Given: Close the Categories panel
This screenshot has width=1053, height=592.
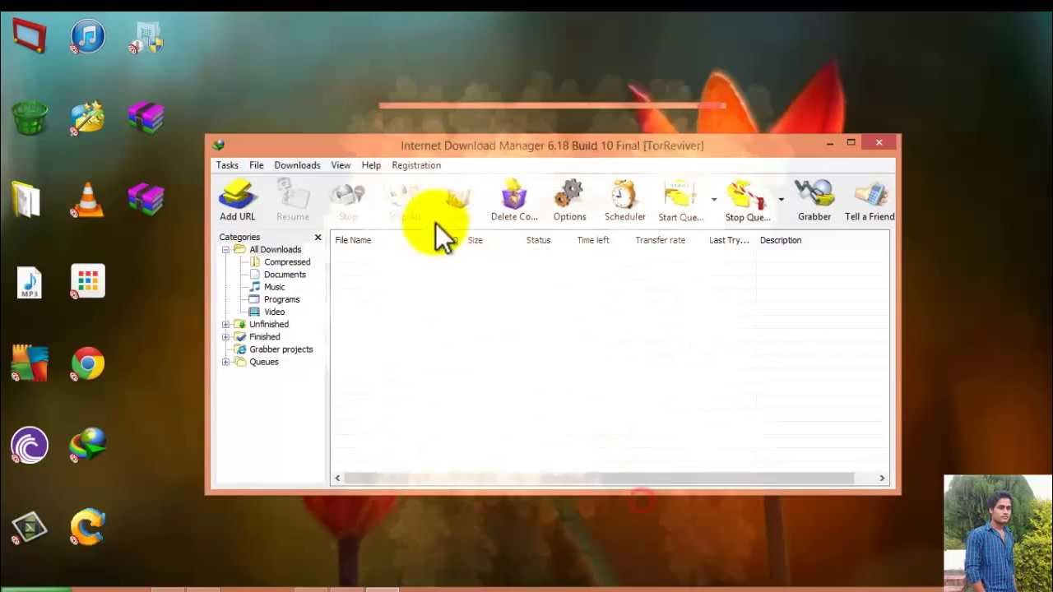Looking at the screenshot, I should [x=318, y=238].
